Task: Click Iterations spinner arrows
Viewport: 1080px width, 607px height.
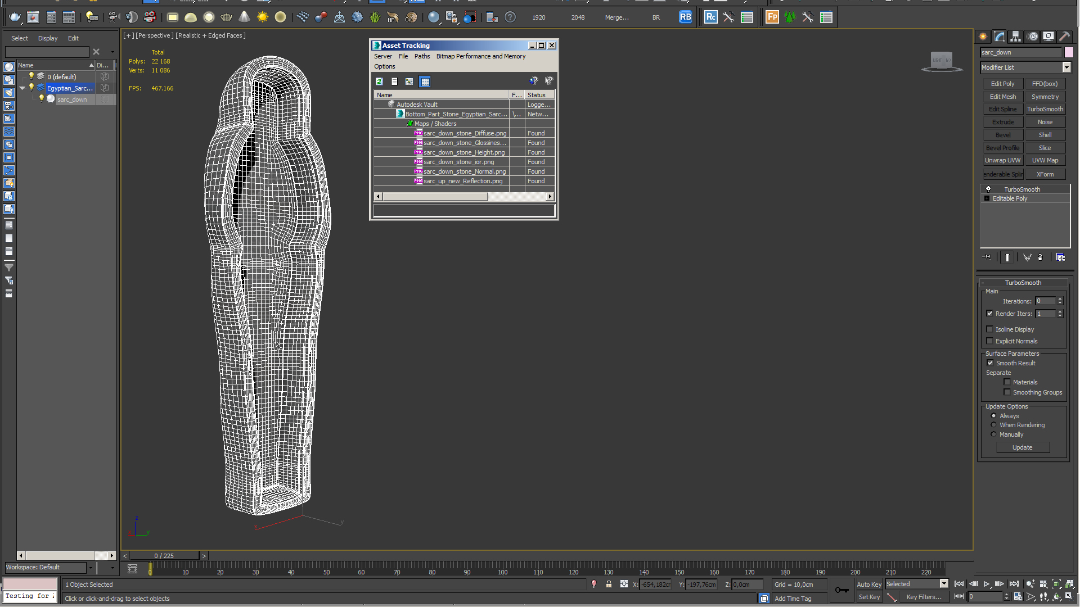Action: click(1060, 301)
